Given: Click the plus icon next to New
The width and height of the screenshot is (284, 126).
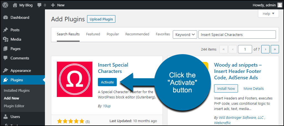Looking at the screenshot, I should [53, 5].
